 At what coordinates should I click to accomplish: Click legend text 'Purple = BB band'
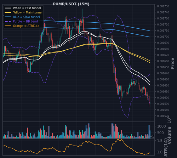point(25,21)
